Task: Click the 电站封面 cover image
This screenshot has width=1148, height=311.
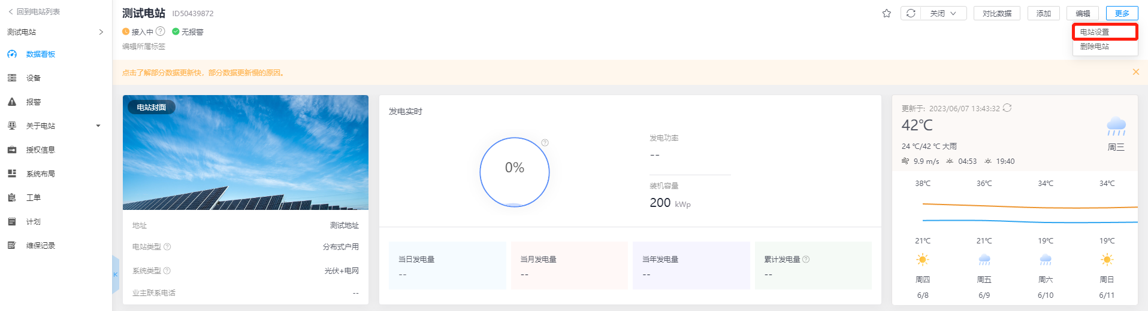Action: coord(245,153)
